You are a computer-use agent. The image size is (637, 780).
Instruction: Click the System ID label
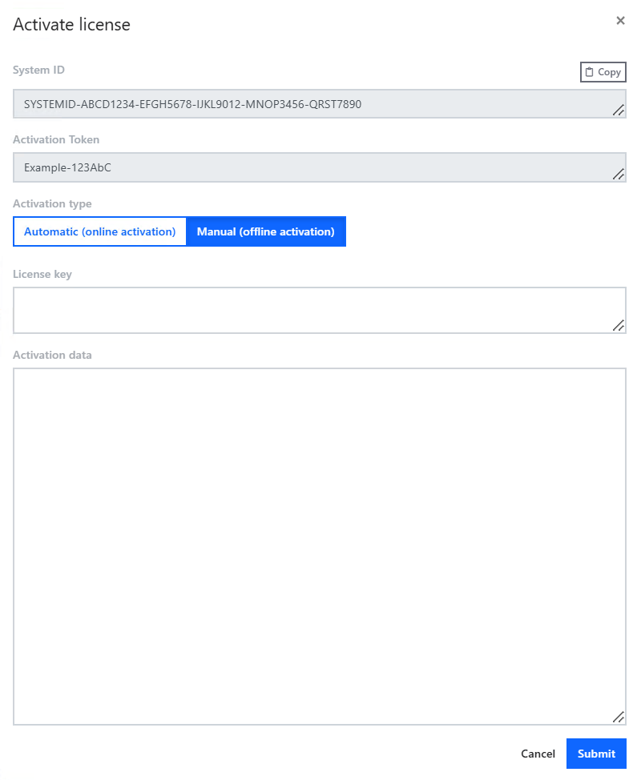(x=38, y=70)
